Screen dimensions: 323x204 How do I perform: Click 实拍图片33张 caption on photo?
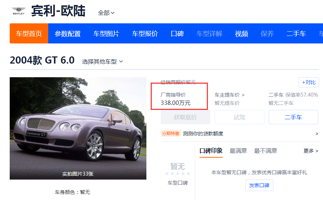point(78,174)
